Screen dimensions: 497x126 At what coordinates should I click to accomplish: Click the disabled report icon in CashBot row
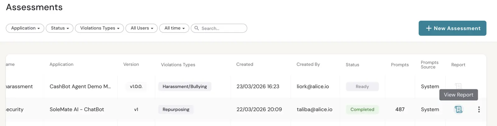click(x=458, y=86)
